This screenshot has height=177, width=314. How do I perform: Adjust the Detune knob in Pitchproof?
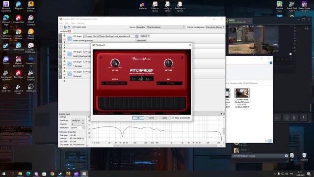click(x=168, y=63)
